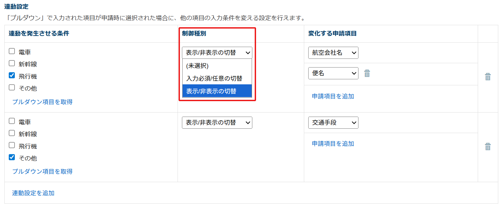
Task: Choose 入力必須/任意の切替 option
Action: coord(217,79)
